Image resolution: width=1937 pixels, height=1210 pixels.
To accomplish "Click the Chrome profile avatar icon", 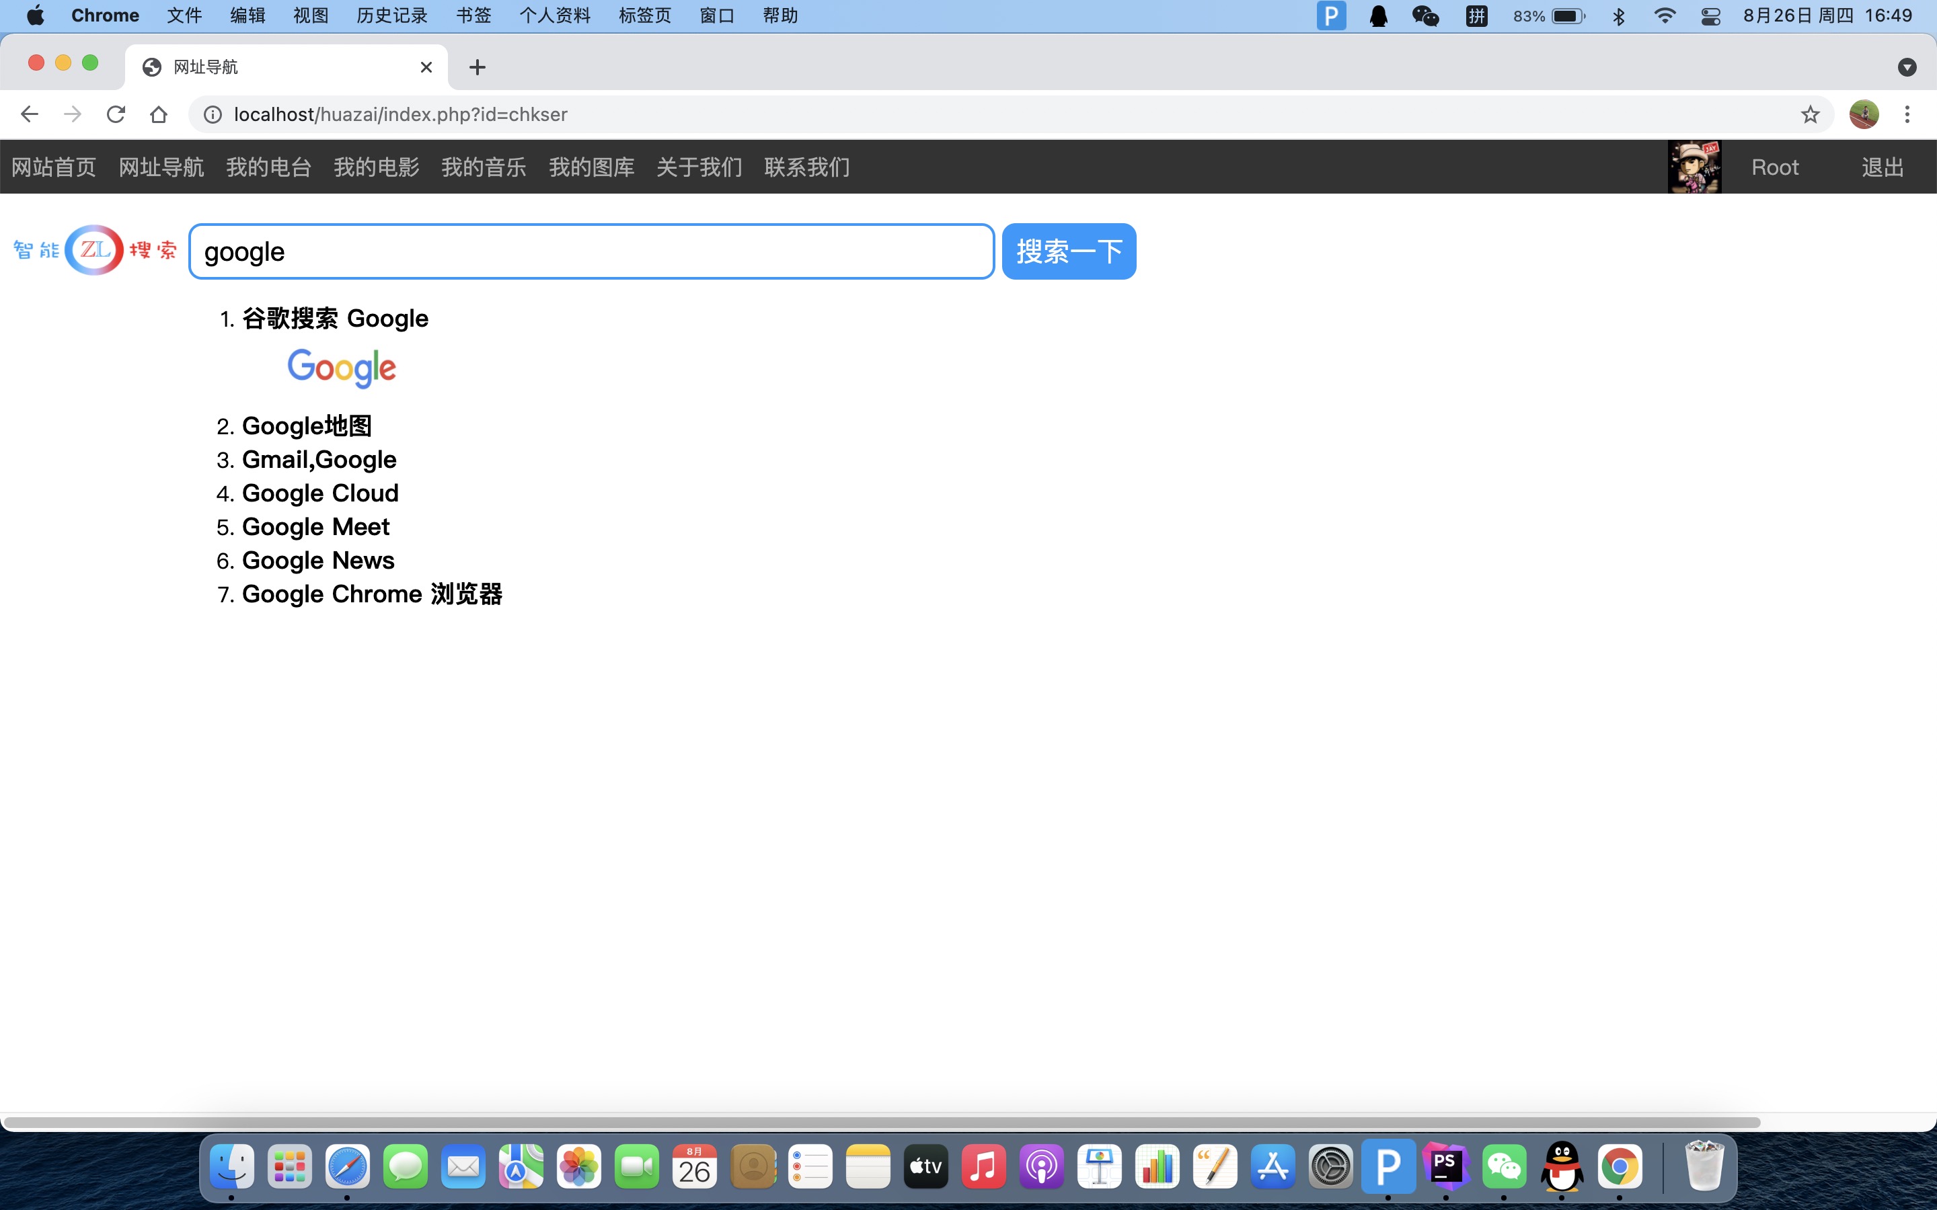I will coord(1864,114).
